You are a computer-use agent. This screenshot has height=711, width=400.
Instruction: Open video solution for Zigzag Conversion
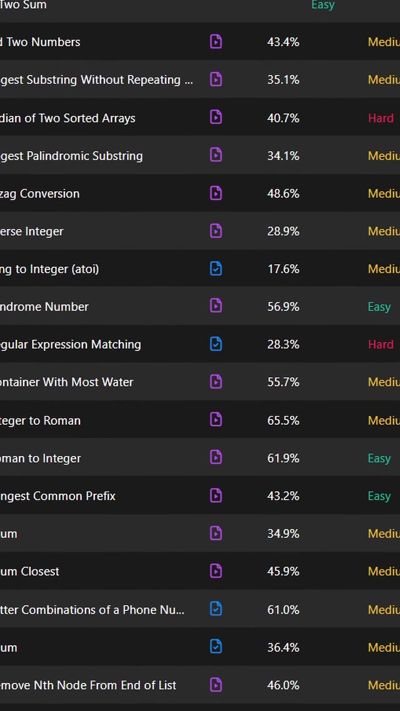coord(216,193)
